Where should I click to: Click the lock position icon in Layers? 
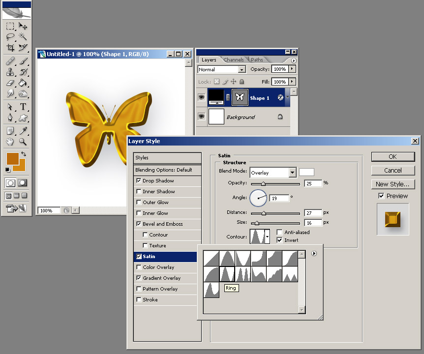coord(233,81)
